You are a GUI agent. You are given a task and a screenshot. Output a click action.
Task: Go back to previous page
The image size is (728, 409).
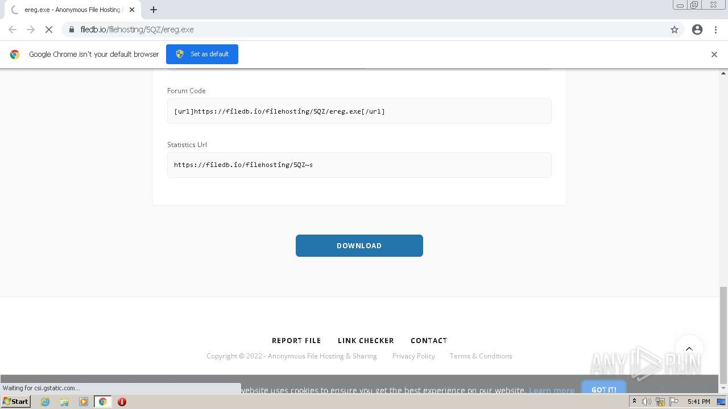click(13, 30)
